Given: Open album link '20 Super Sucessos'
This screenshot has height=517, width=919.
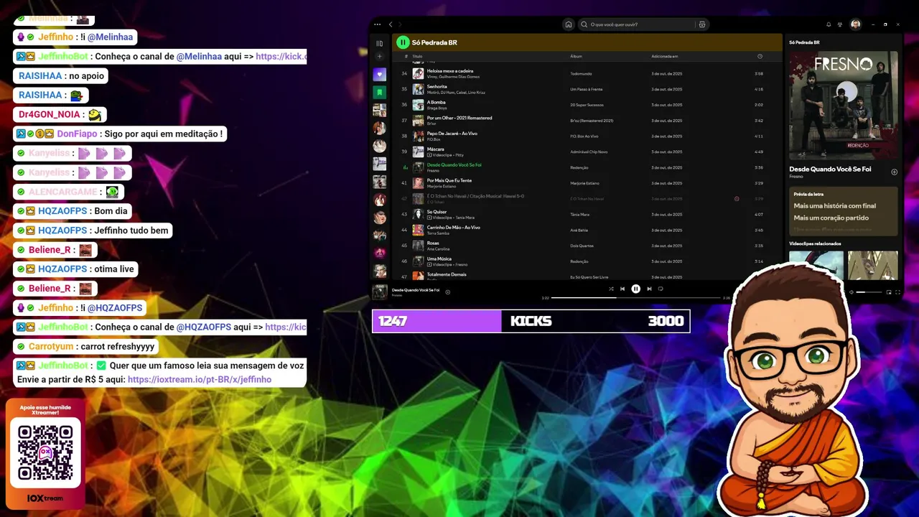Looking at the screenshot, I should click(x=587, y=105).
